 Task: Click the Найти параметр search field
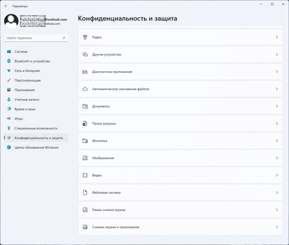click(33, 38)
